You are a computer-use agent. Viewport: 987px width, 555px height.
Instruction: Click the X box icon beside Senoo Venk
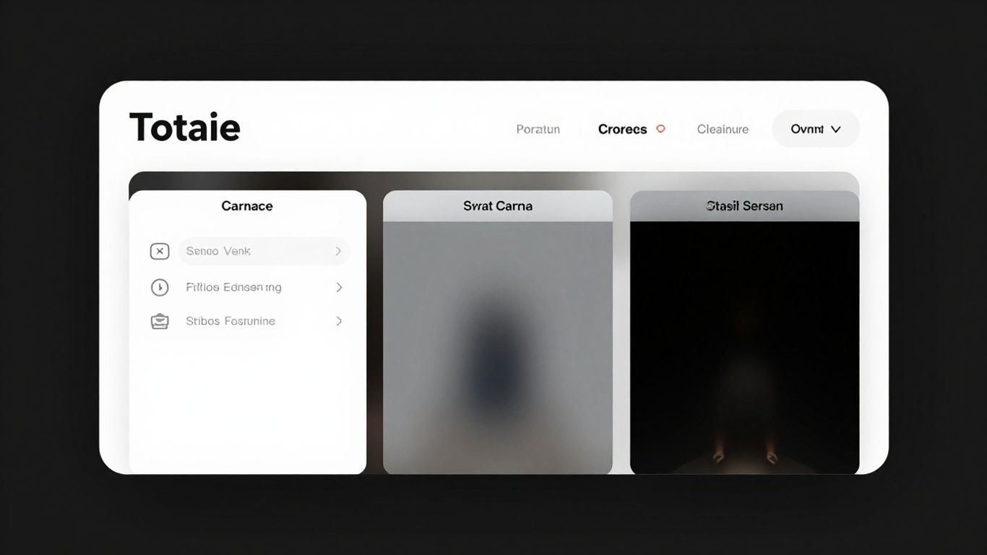pos(159,251)
